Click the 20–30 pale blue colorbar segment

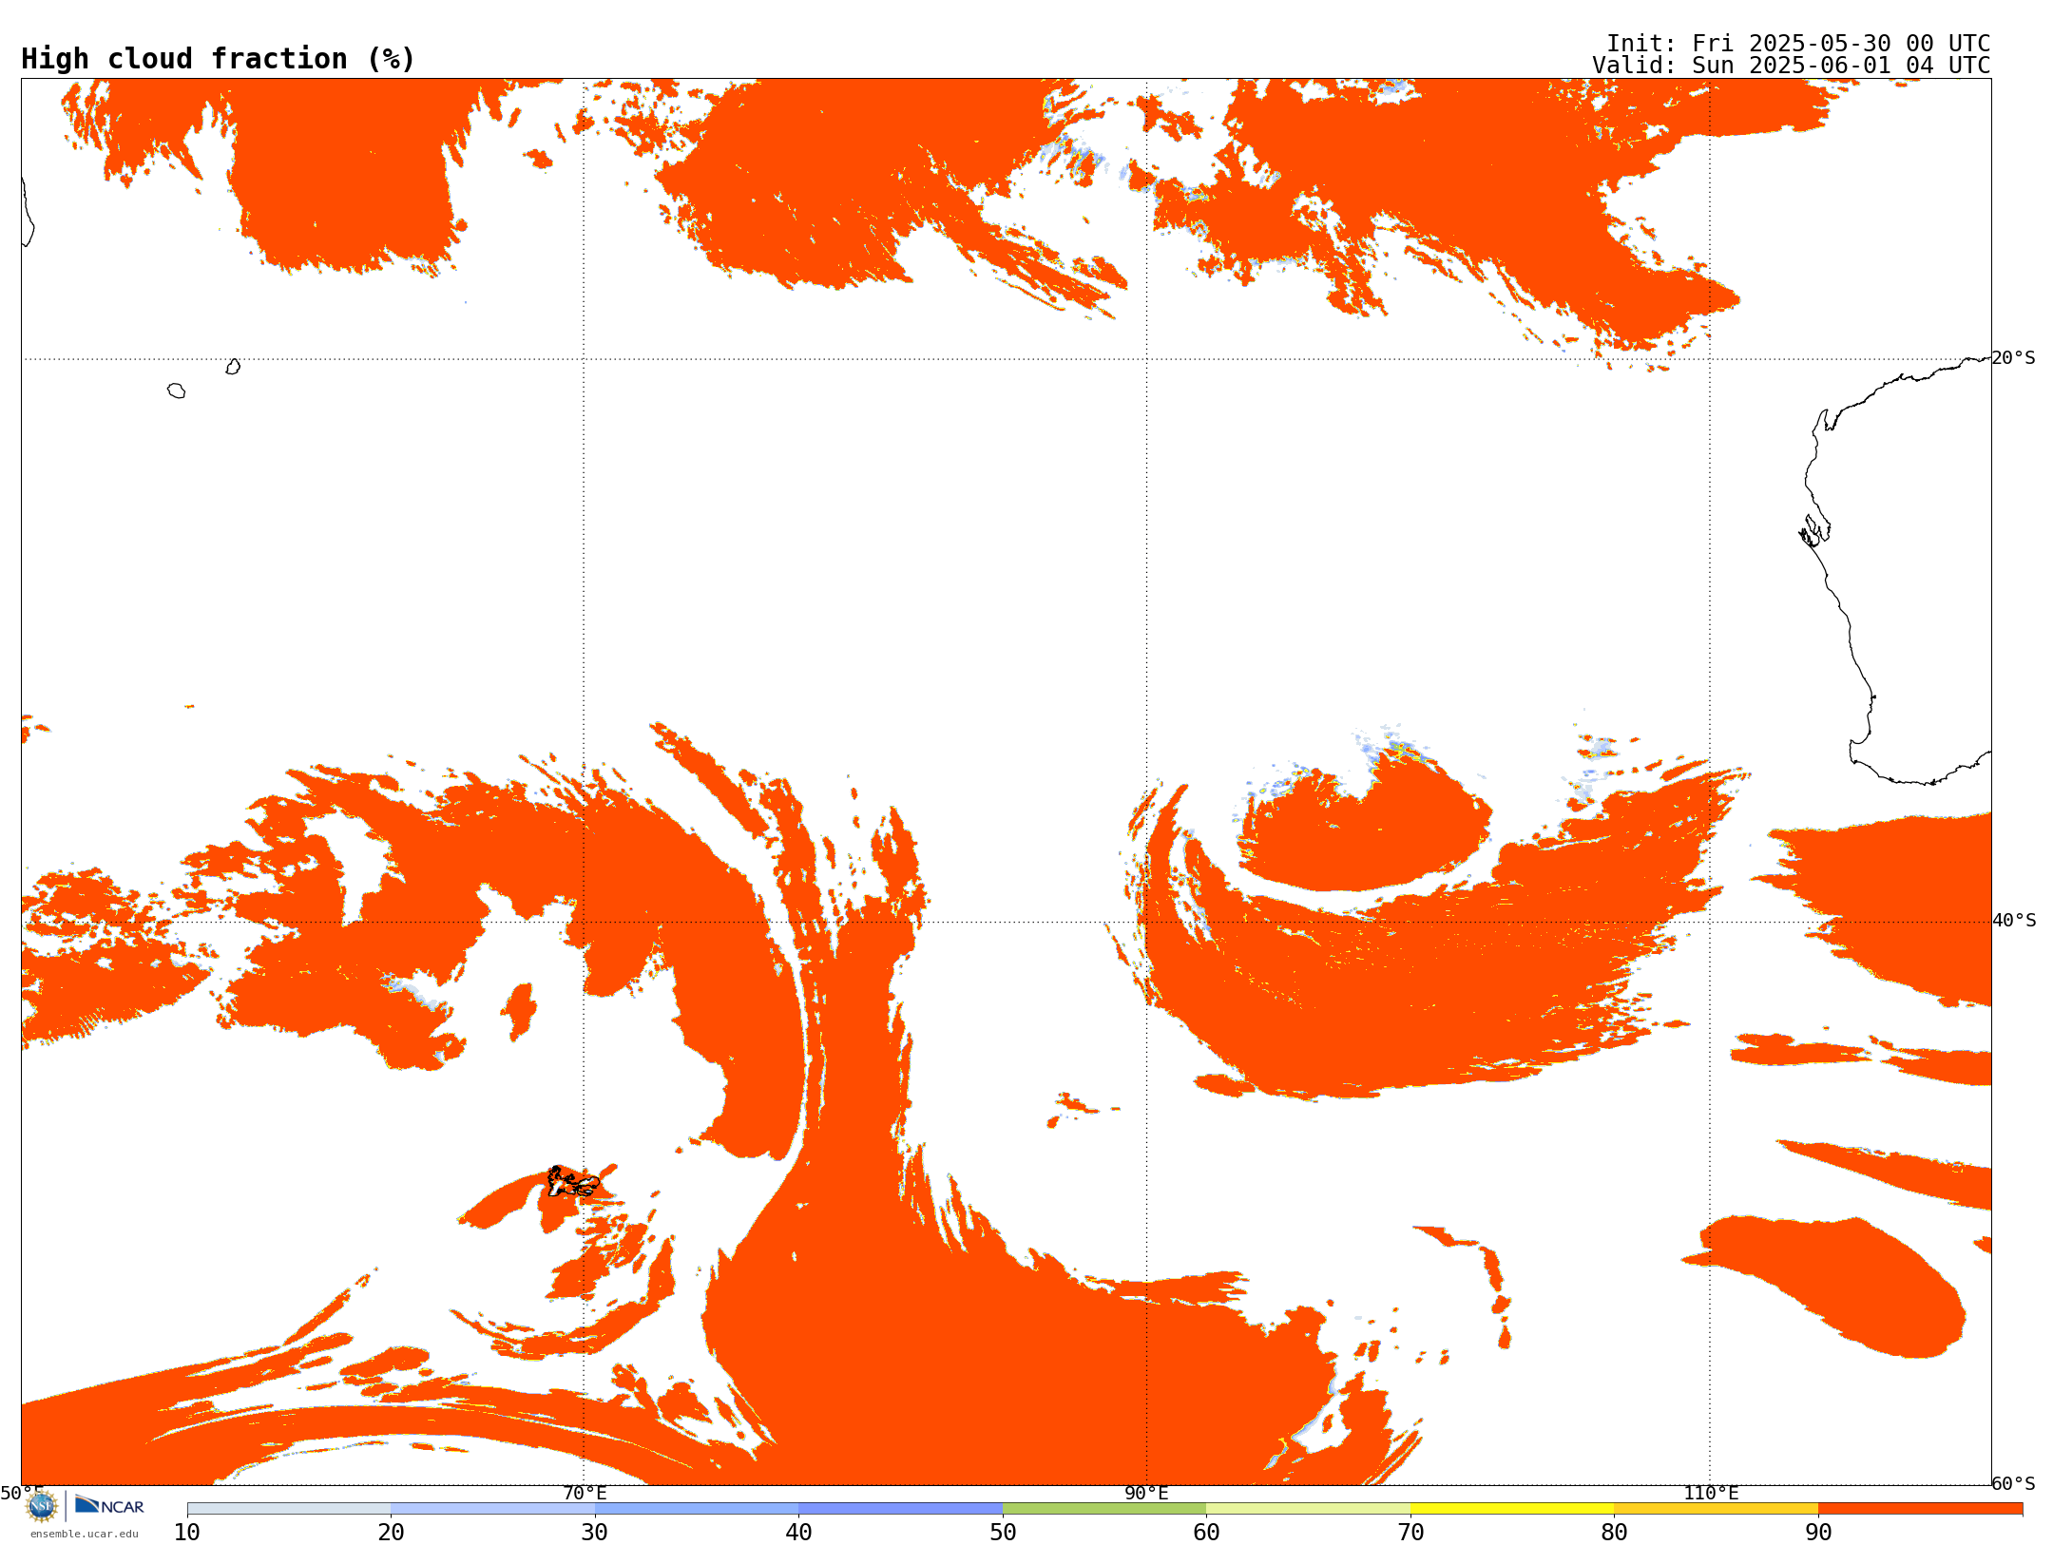coord(492,1509)
